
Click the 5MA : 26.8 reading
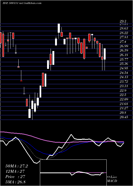coord(15,182)
